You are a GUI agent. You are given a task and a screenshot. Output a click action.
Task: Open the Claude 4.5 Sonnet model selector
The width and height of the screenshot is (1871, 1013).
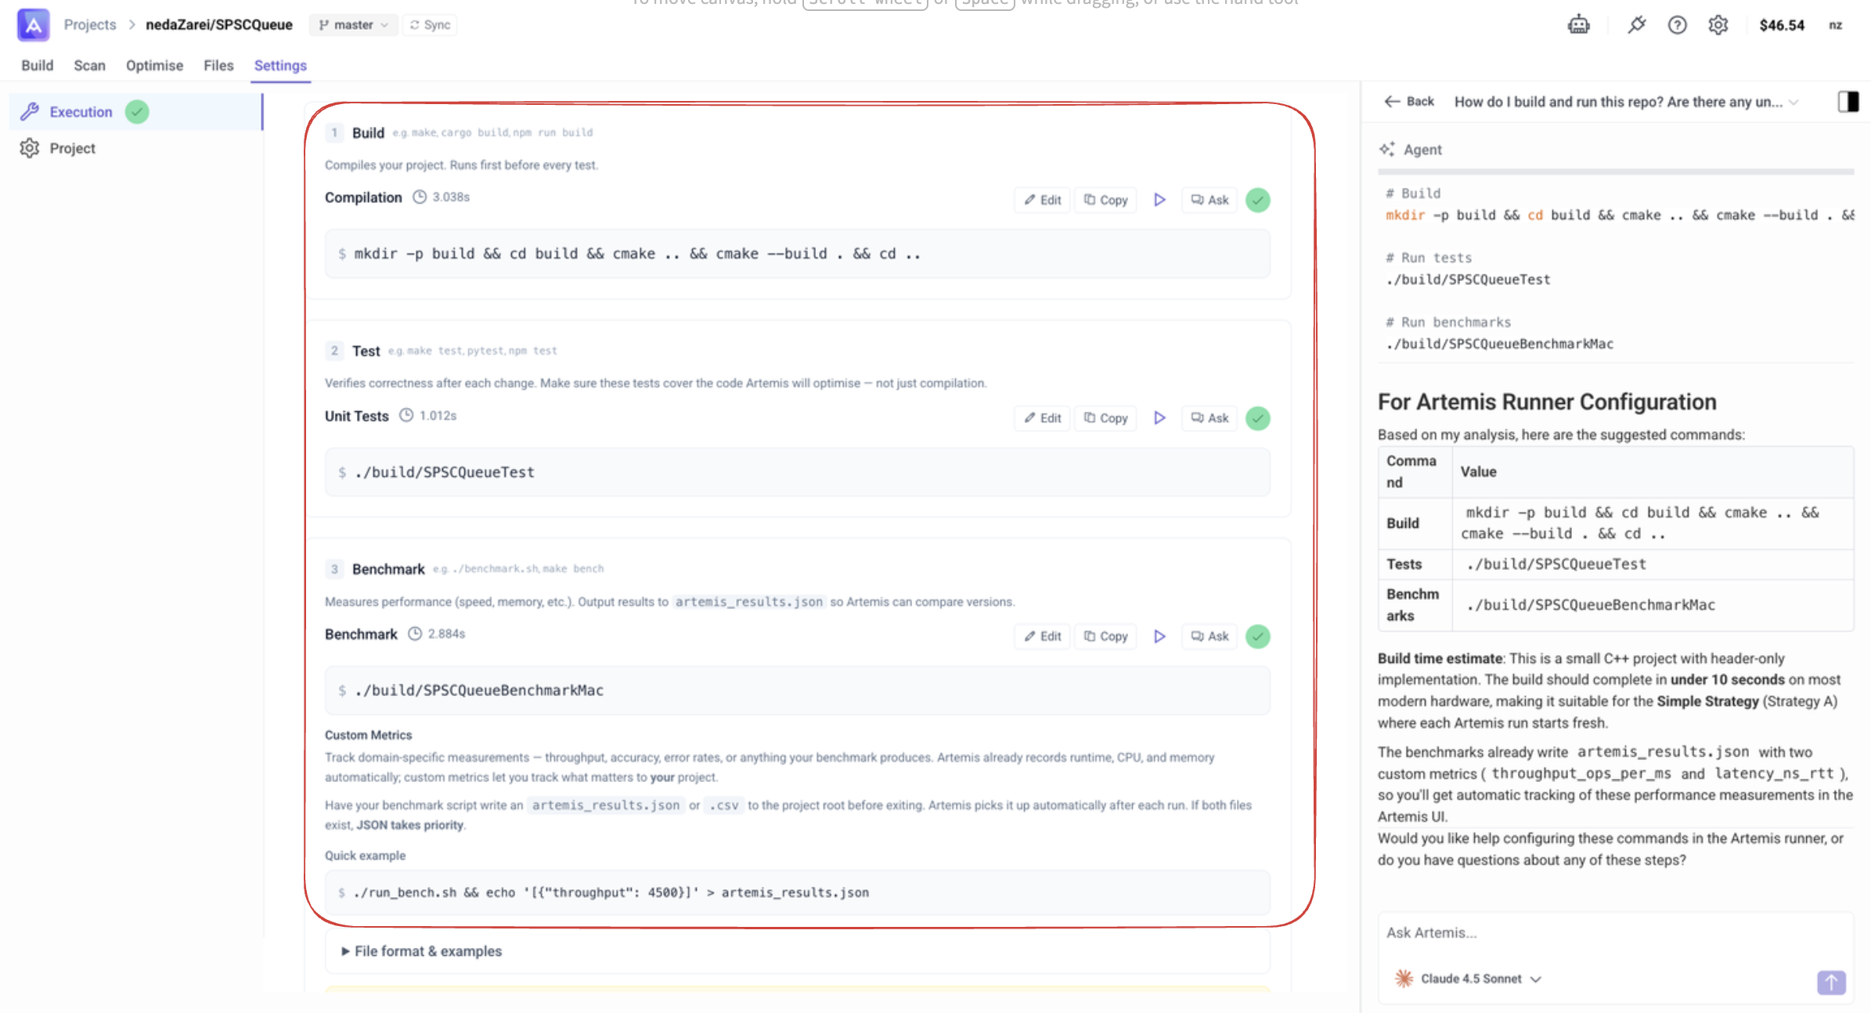(x=1468, y=979)
